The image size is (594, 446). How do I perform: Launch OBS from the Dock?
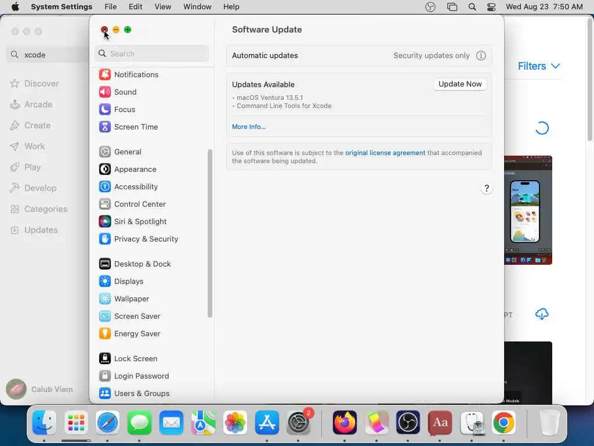click(x=408, y=423)
